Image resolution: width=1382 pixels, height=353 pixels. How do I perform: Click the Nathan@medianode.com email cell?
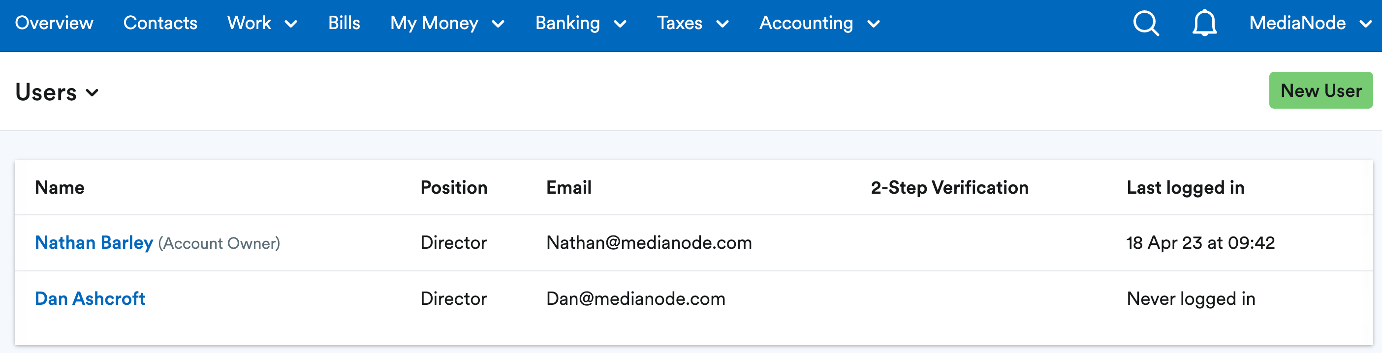[649, 243]
